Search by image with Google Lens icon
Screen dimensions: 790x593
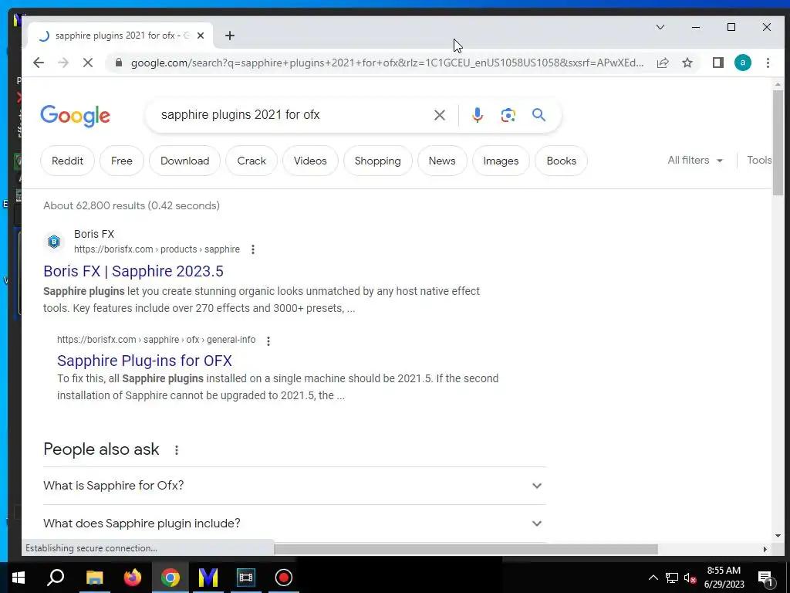[x=508, y=115]
